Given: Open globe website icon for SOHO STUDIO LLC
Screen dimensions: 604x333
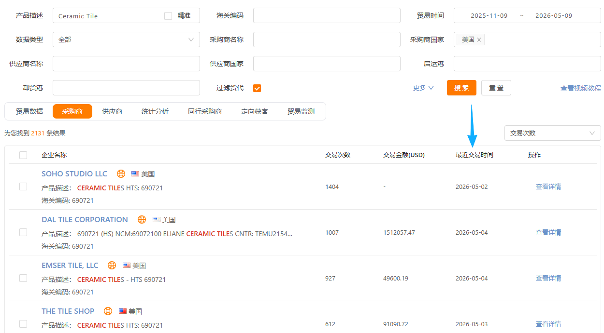Looking at the screenshot, I should tap(121, 174).
